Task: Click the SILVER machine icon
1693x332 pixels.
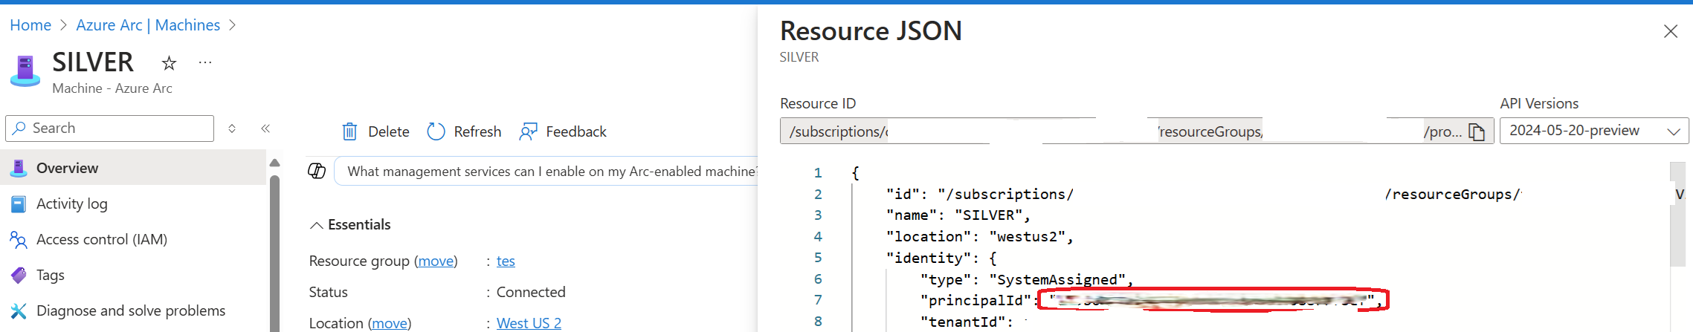Action: pyautogui.click(x=25, y=71)
